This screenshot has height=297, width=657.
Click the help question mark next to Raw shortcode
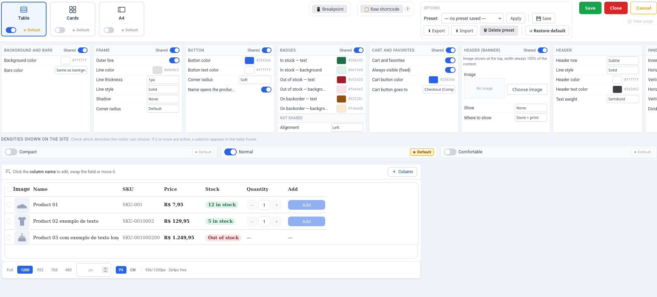pyautogui.click(x=408, y=9)
